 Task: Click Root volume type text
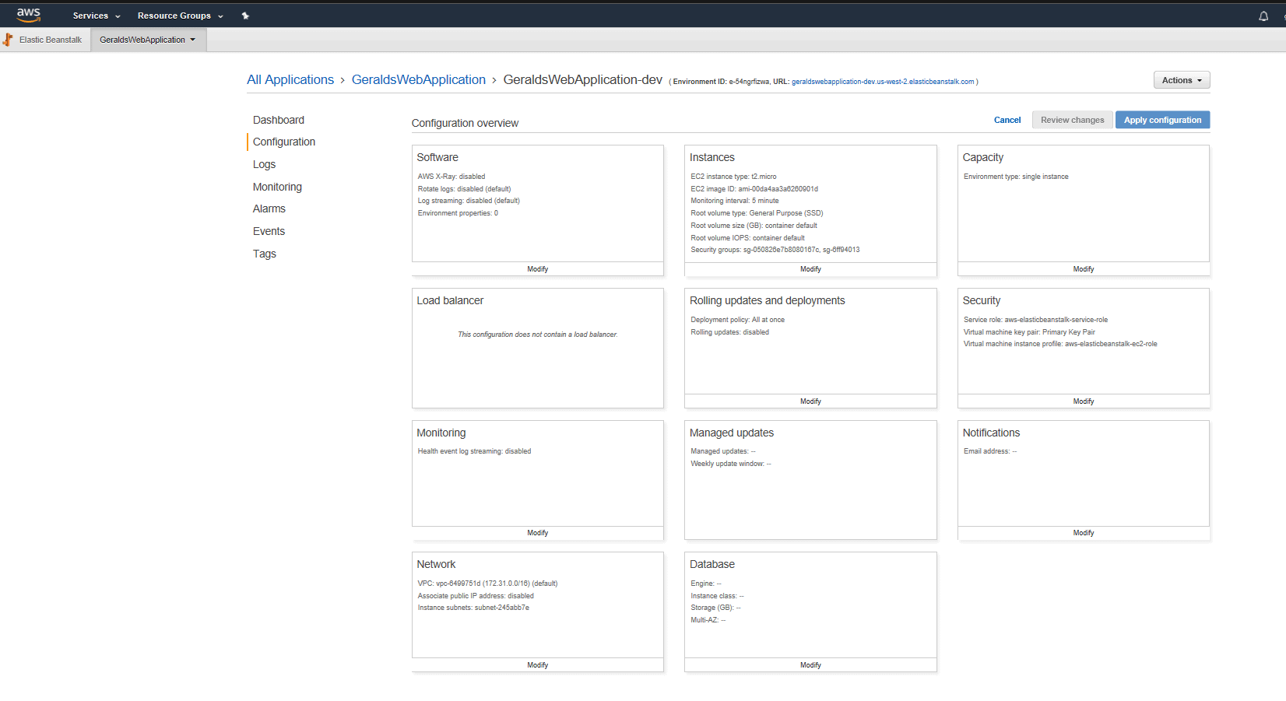point(757,213)
